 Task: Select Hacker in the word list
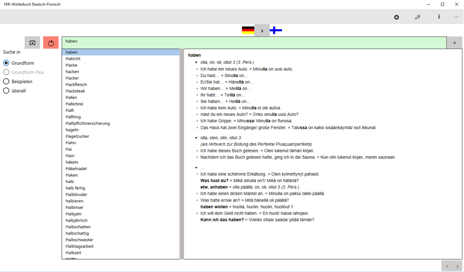coord(121,78)
